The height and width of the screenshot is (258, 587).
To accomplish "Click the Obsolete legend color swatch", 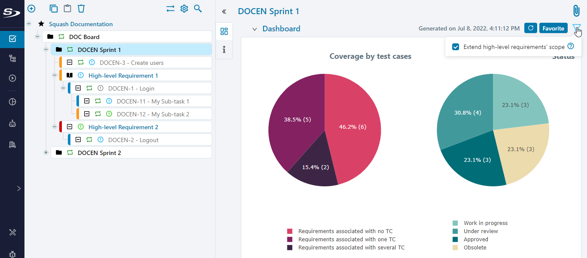I will point(455,248).
